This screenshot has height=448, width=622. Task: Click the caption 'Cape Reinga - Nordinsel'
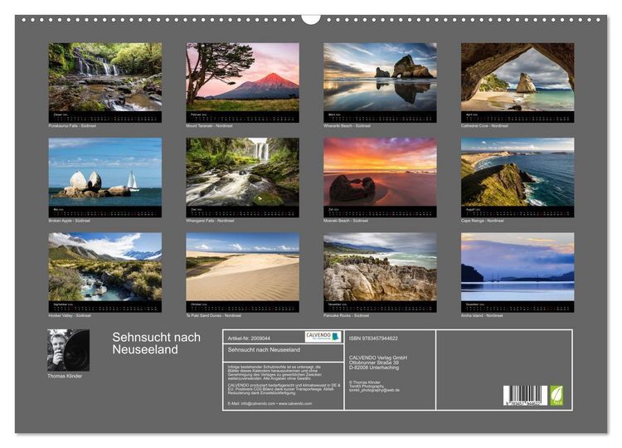pos(483,221)
